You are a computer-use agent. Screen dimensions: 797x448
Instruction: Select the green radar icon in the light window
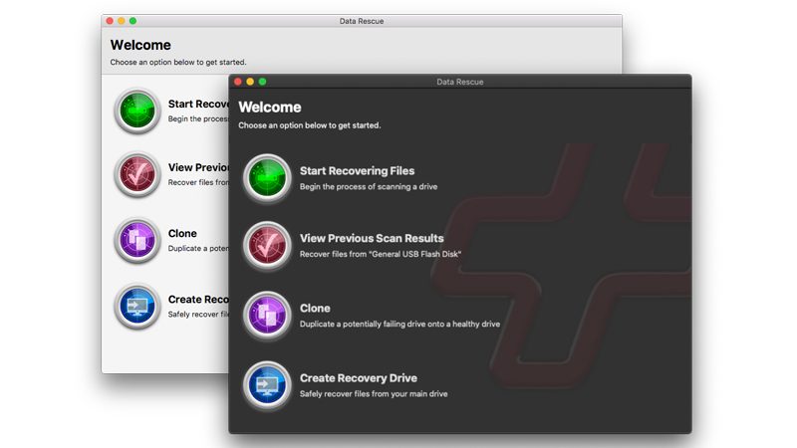[x=137, y=111]
